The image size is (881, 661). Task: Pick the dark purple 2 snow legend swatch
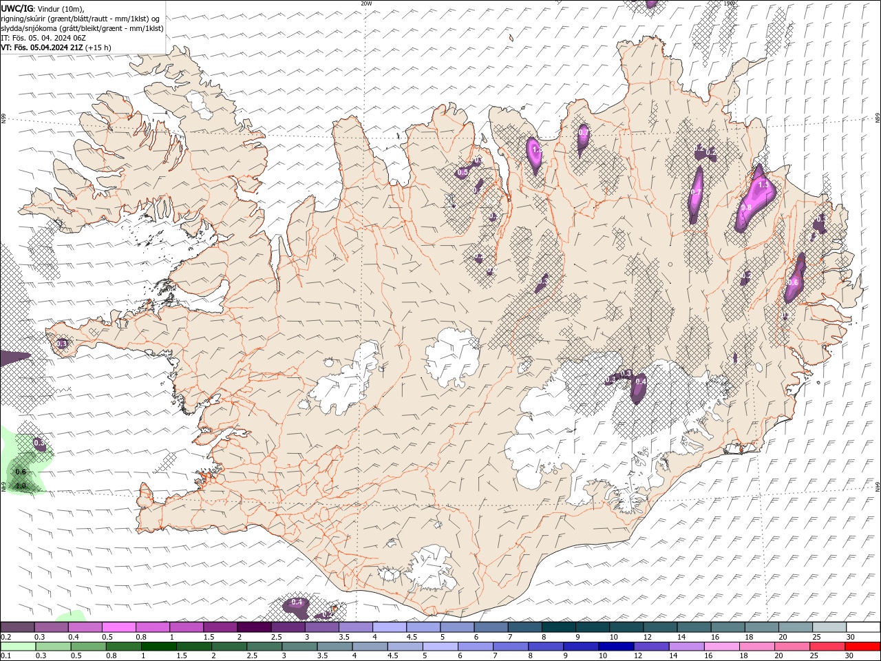click(254, 627)
